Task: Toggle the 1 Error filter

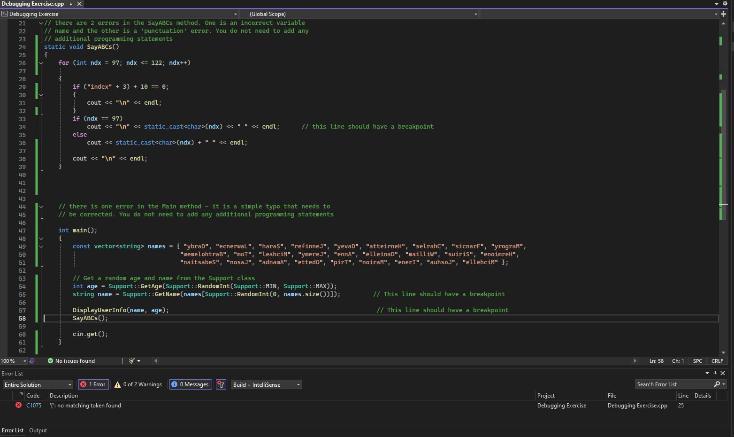Action: tap(93, 384)
